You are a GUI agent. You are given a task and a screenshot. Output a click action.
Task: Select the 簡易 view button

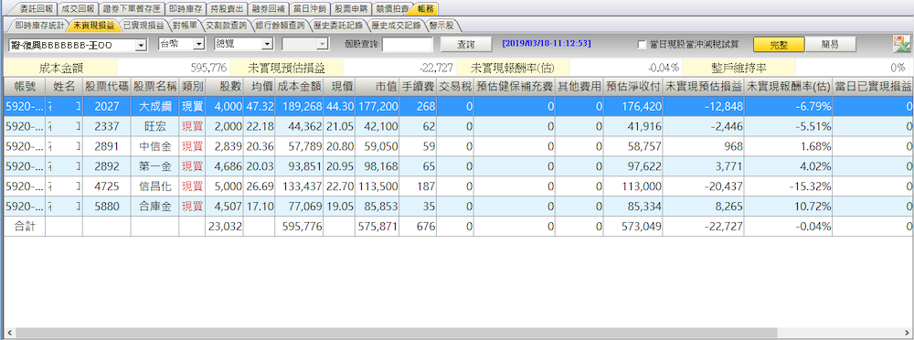(831, 45)
